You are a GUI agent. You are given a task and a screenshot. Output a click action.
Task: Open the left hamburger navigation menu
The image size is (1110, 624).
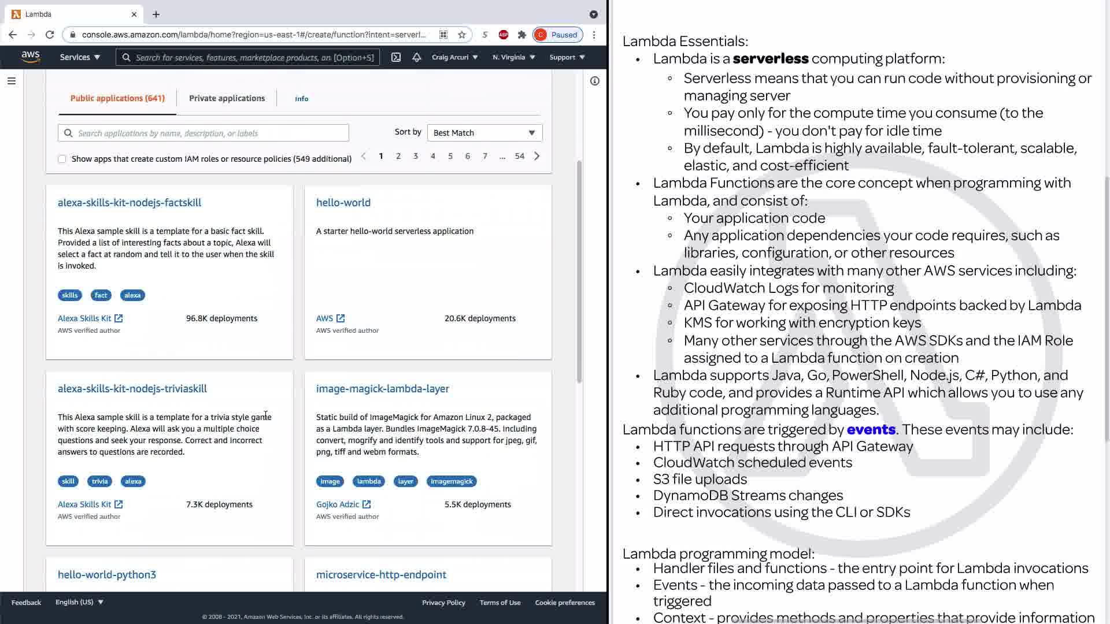[12, 81]
